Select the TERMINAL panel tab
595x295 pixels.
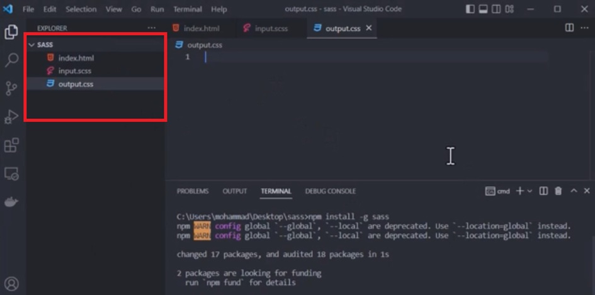click(276, 191)
